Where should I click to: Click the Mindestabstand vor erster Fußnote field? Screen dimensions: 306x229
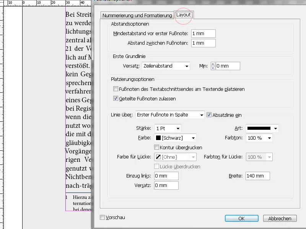click(x=203, y=33)
